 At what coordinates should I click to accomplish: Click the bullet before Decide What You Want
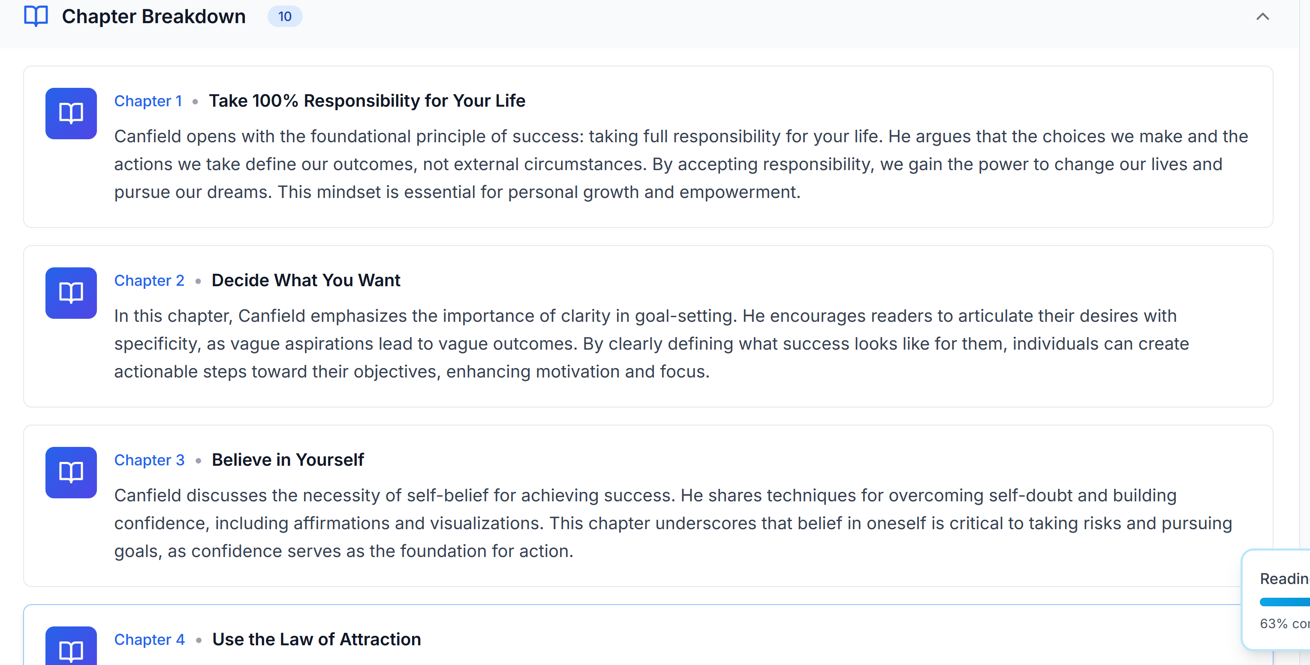click(198, 281)
